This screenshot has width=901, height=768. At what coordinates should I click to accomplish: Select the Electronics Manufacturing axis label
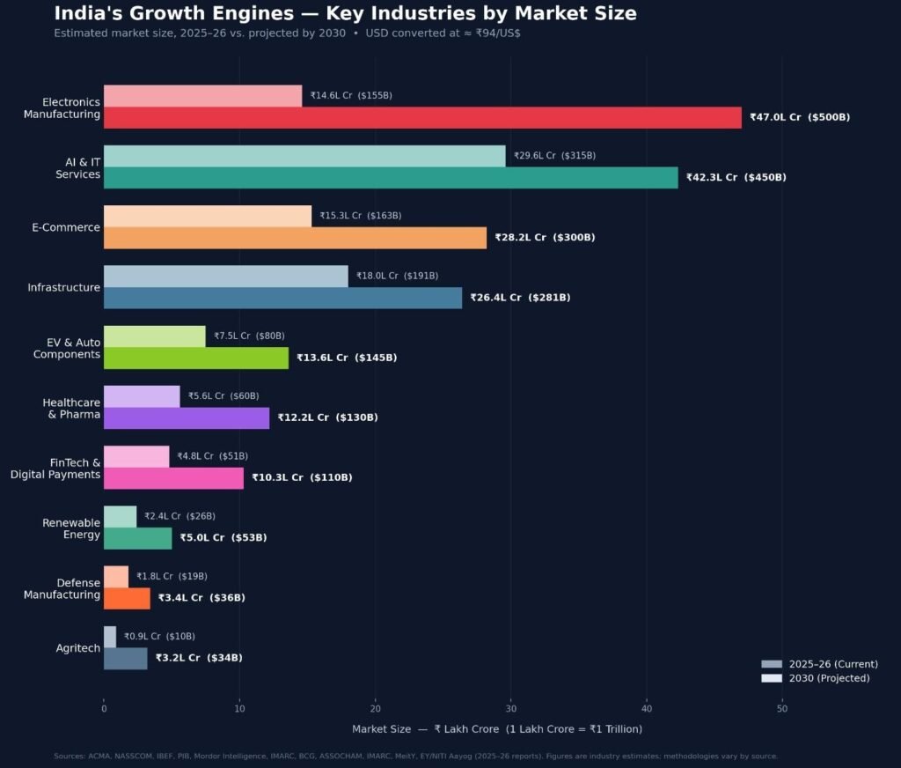tap(62, 108)
